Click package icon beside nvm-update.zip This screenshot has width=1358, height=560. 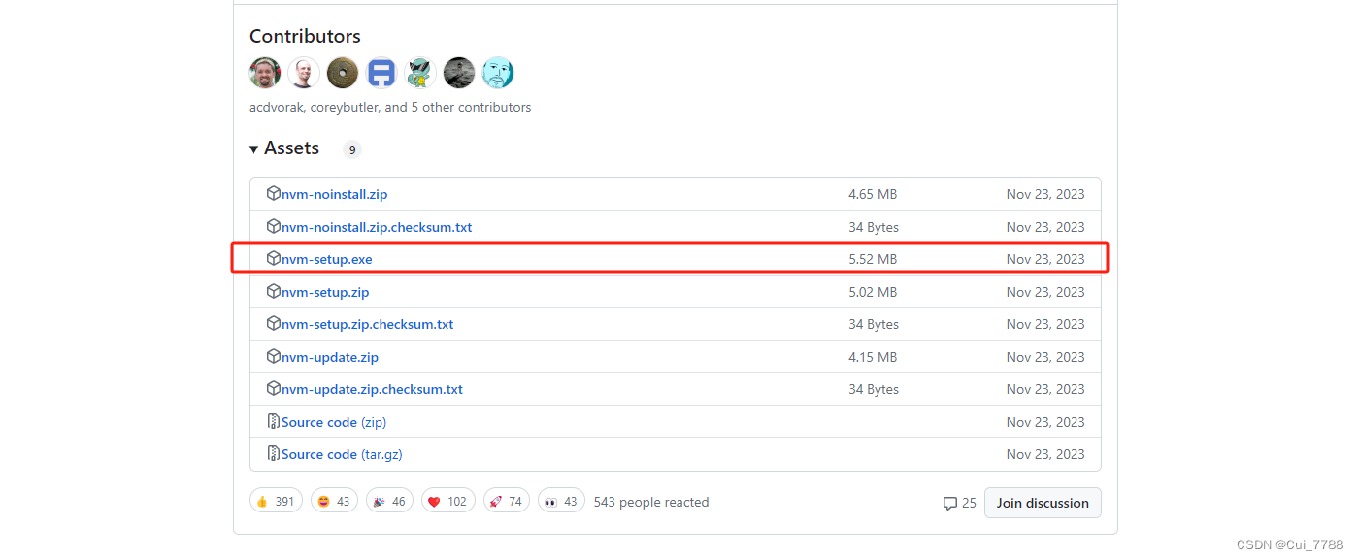click(274, 356)
